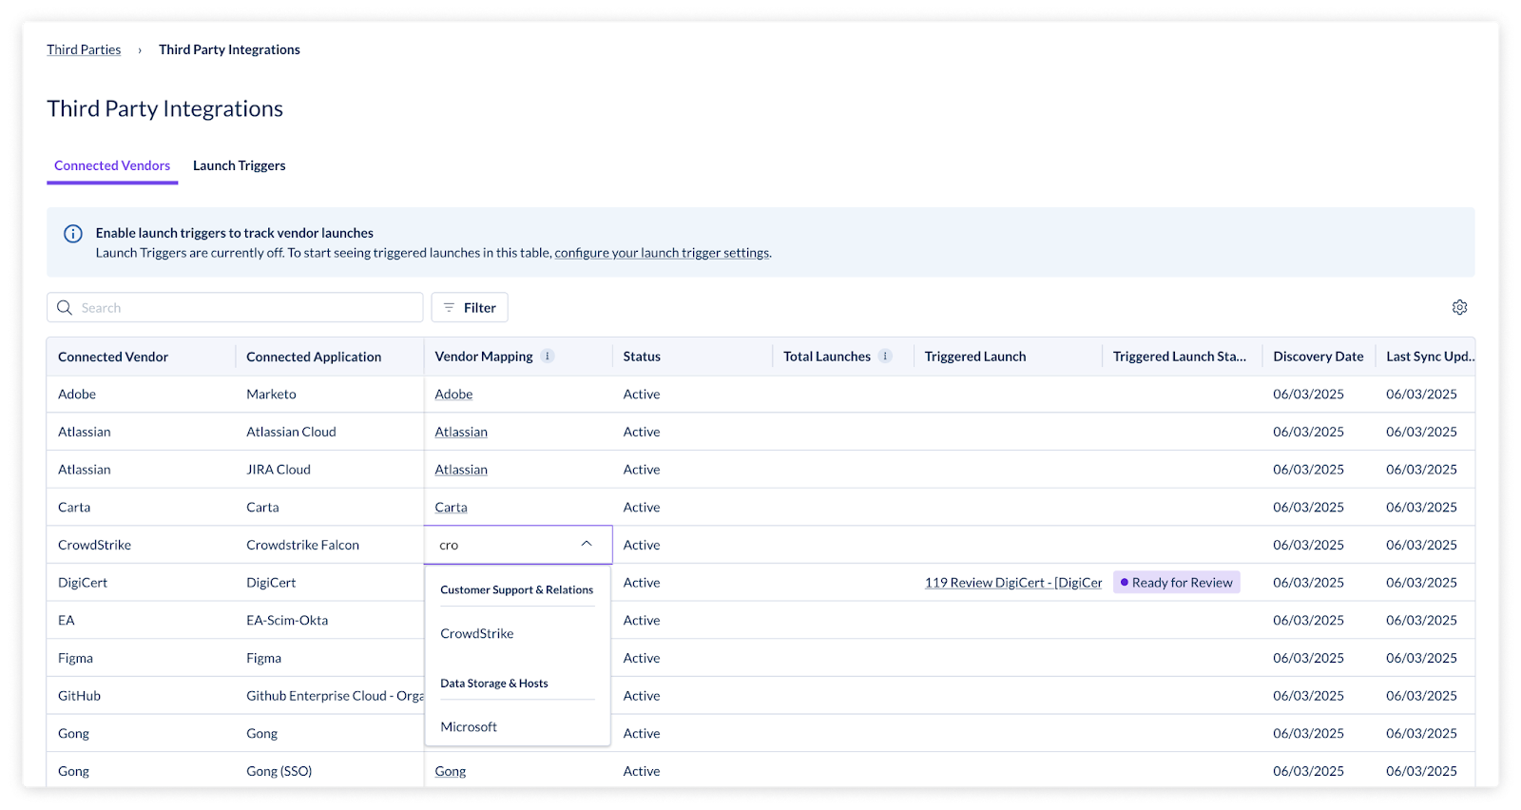
Task: Click the 'JIRA Cloud' application cell
Action: [x=279, y=470]
